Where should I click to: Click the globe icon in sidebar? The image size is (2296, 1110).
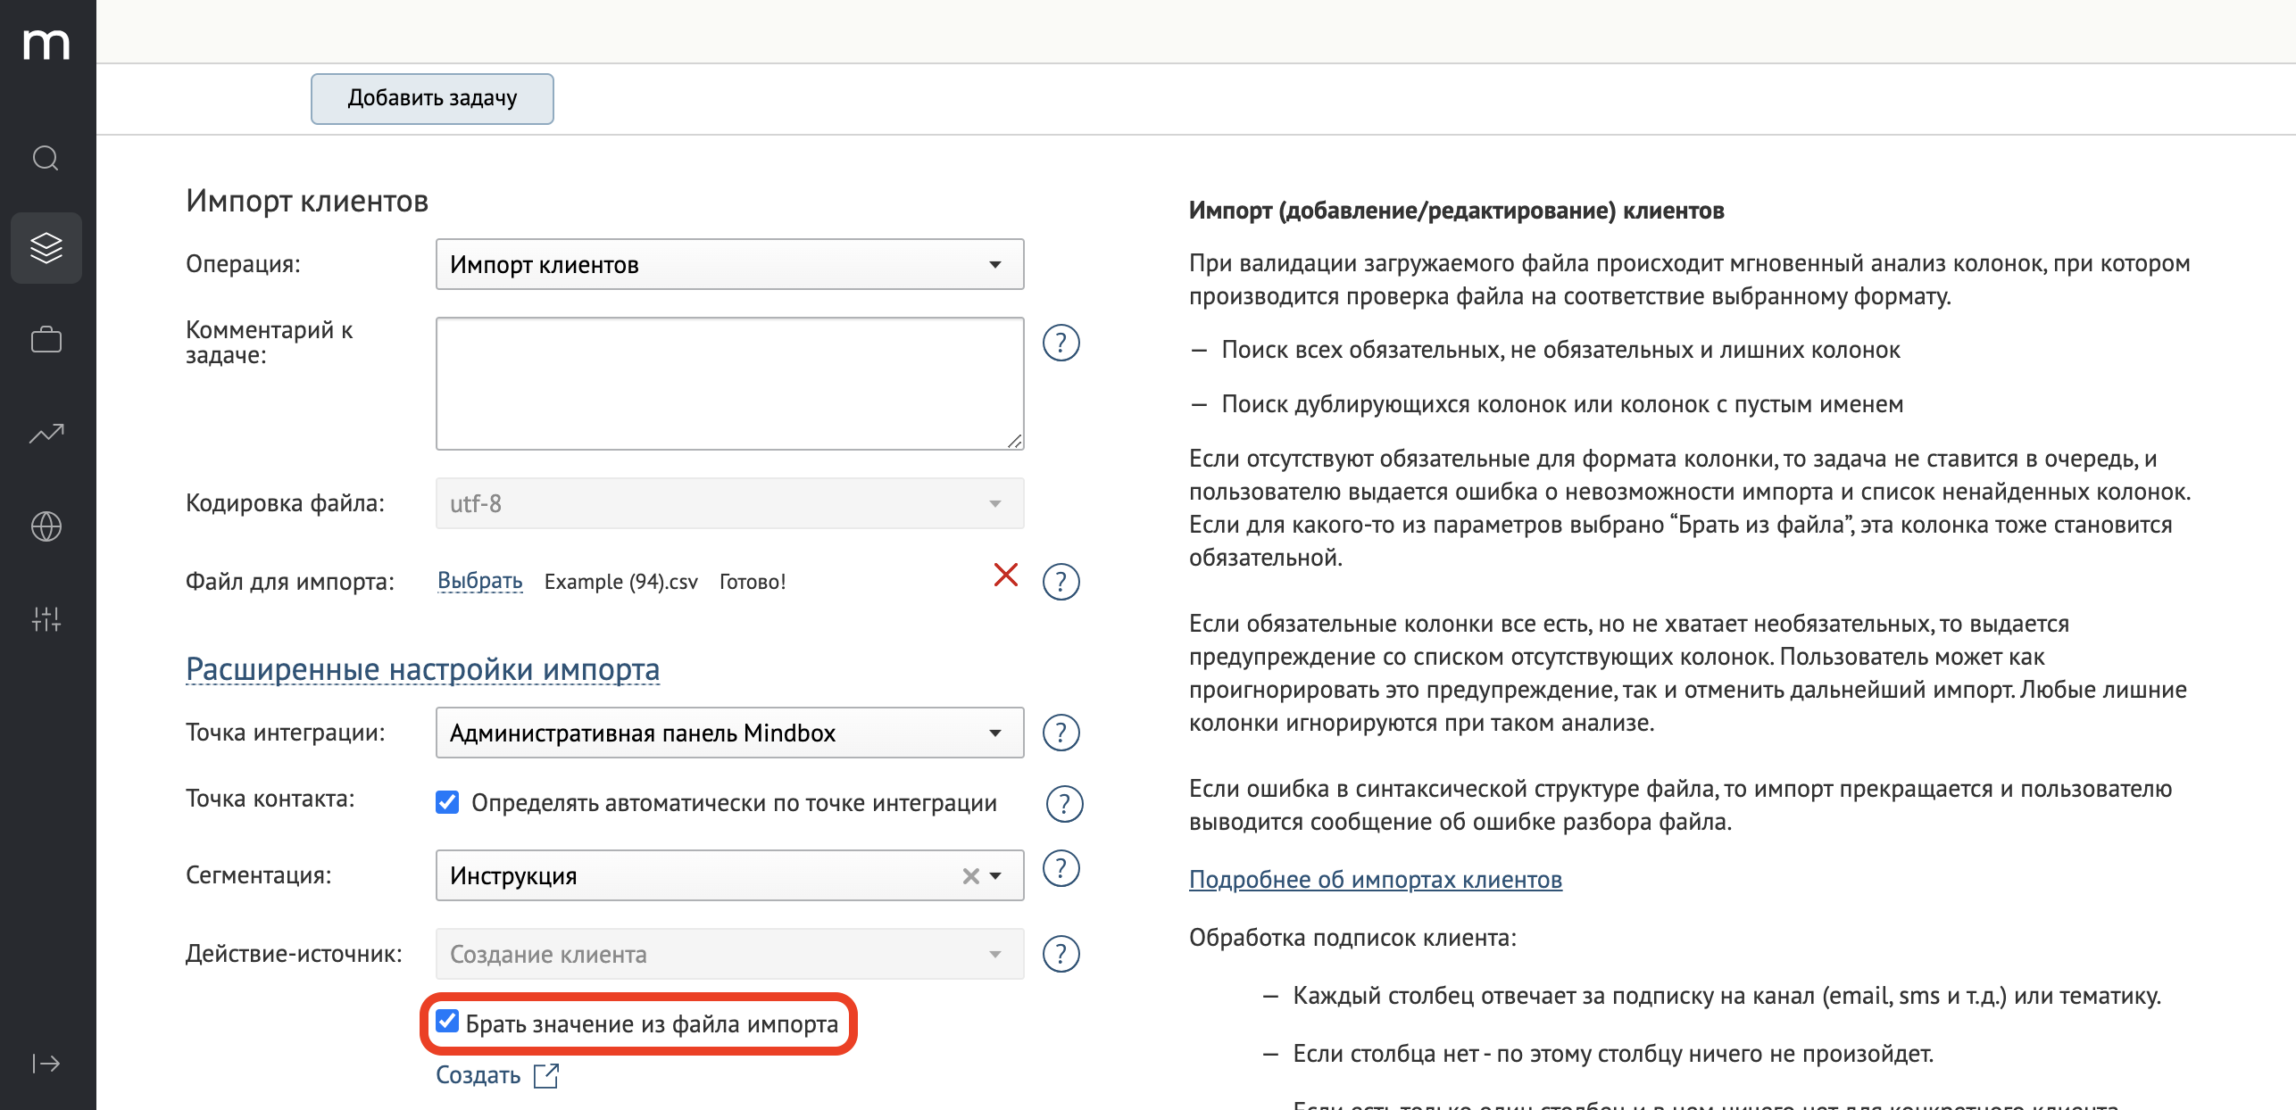pyautogui.click(x=46, y=526)
